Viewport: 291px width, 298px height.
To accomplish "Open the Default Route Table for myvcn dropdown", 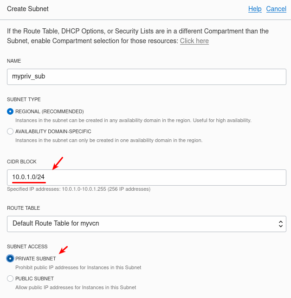I will point(147,224).
